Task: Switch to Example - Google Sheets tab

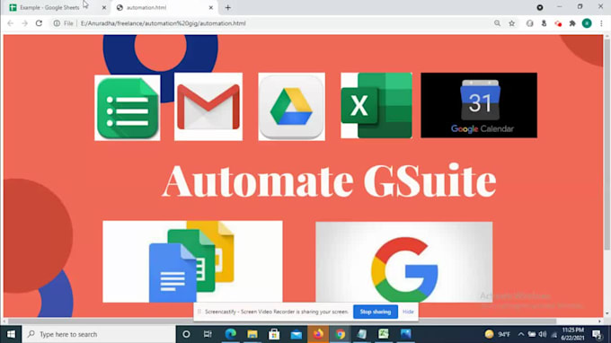Action: click(x=49, y=7)
